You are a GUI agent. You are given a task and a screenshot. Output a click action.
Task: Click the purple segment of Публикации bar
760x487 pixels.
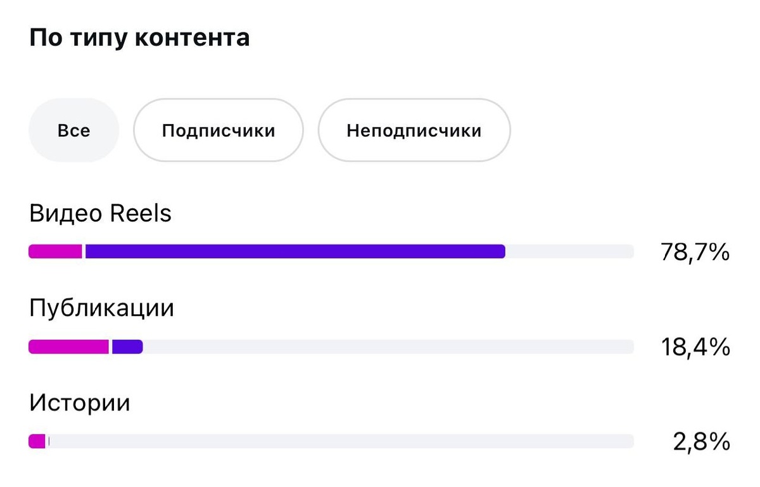click(x=127, y=346)
